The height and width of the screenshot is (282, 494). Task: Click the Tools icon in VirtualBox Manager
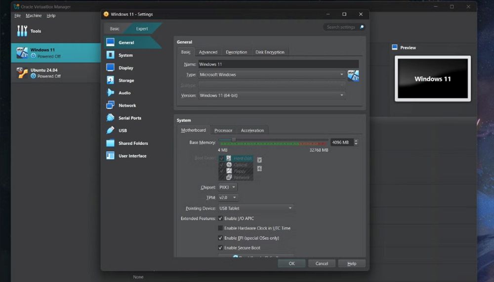click(x=22, y=31)
